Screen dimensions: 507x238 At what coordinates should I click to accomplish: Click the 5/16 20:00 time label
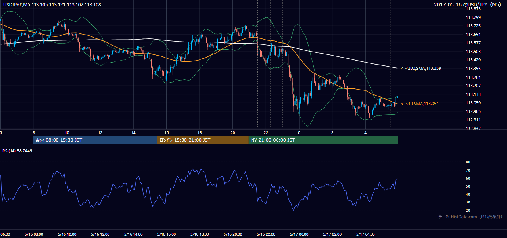(233, 234)
